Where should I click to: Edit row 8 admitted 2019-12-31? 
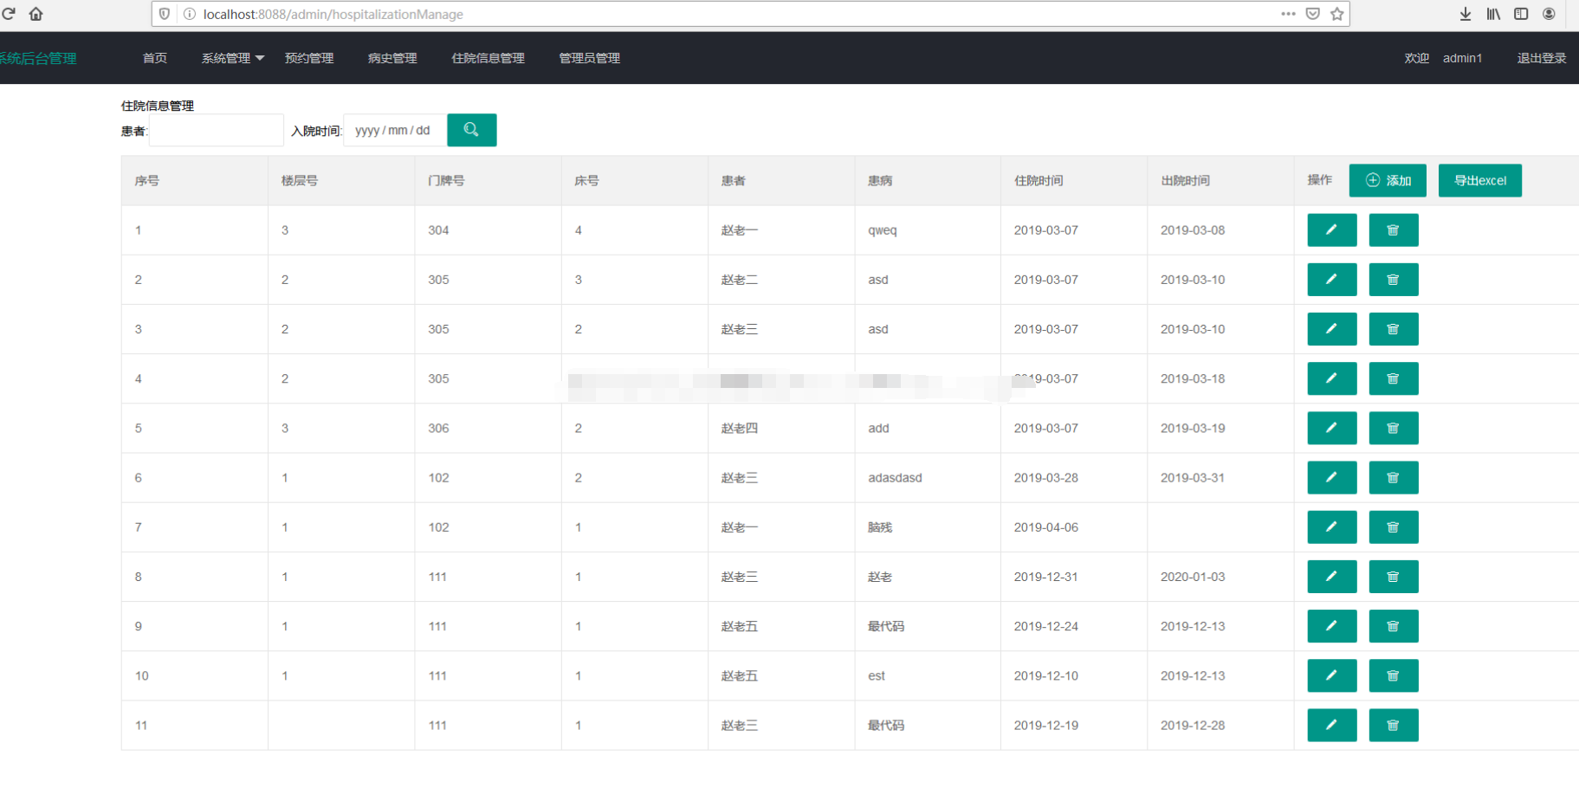1331,577
